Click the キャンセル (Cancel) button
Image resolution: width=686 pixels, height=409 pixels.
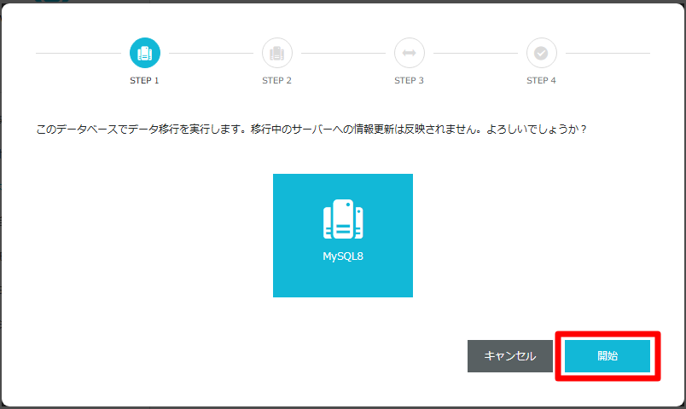(510, 356)
